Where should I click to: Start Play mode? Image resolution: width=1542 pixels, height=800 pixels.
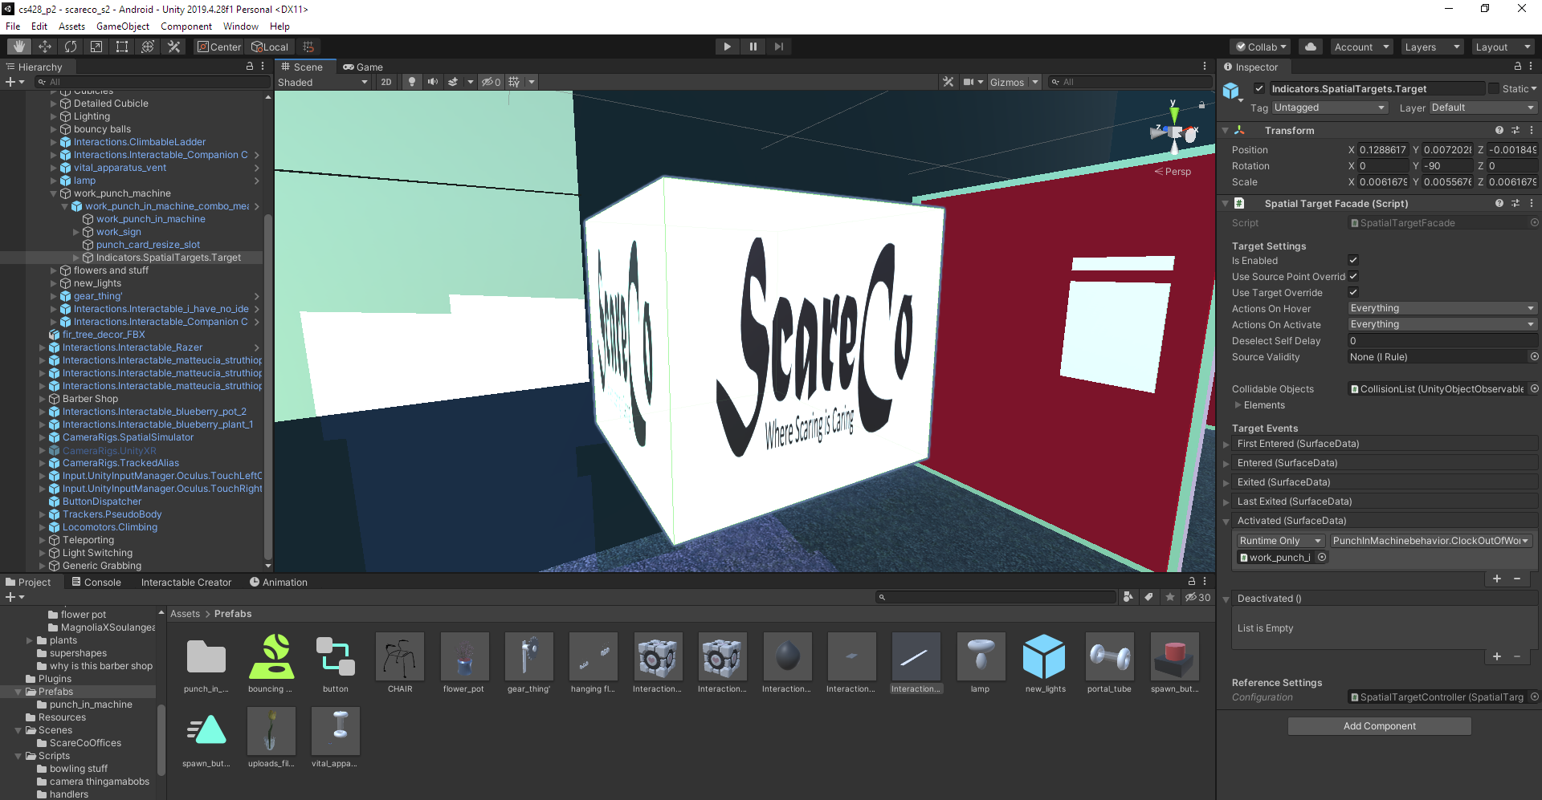[x=727, y=47]
